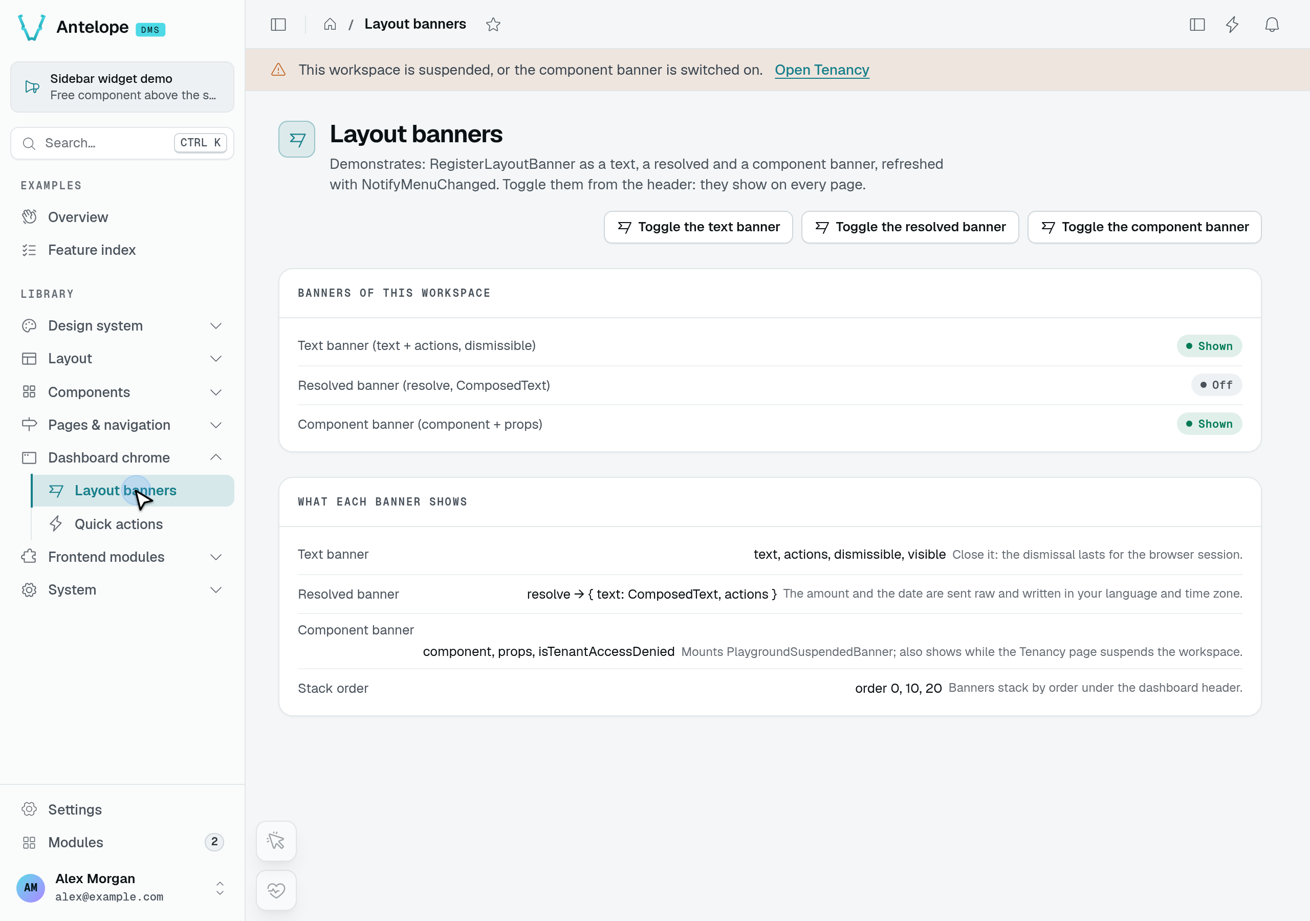Viewport: 1310px width, 921px height.
Task: Go to home via breadcrumb house icon
Action: (x=330, y=25)
